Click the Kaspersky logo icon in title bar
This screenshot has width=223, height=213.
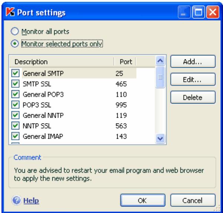pyautogui.click(x=10, y=12)
